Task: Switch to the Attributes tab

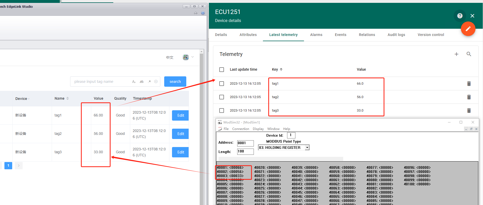Action: coord(248,35)
